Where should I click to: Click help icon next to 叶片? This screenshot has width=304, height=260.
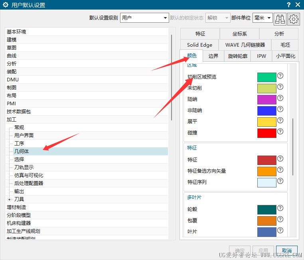(x=280, y=230)
